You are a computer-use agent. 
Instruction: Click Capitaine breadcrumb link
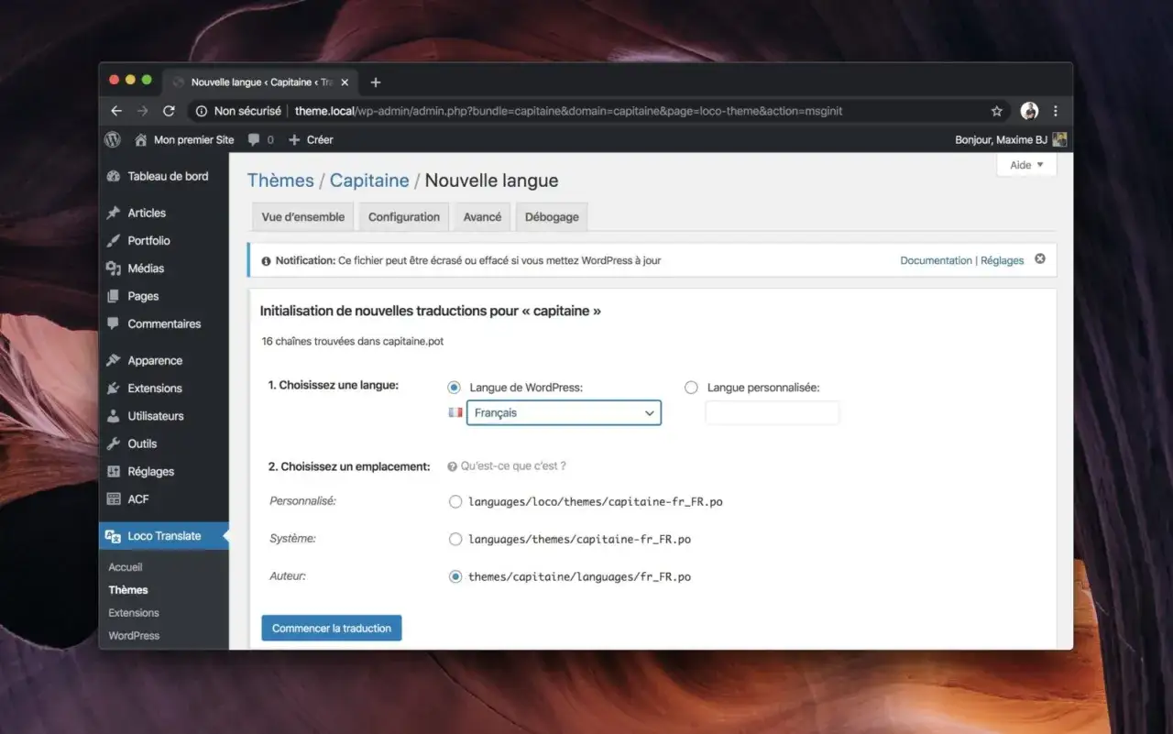[369, 181]
